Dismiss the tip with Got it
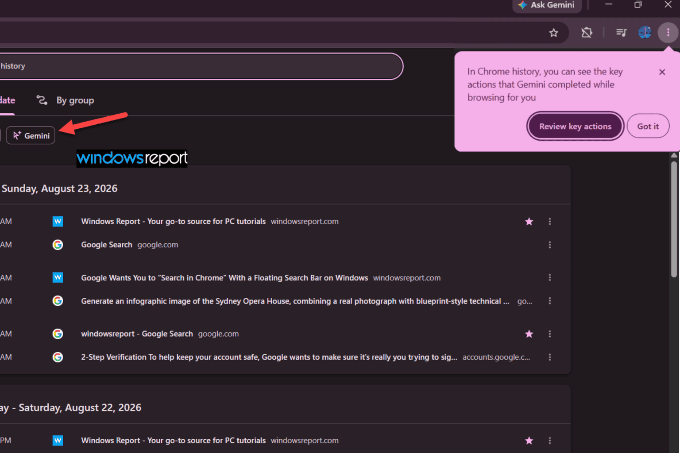 [648, 126]
